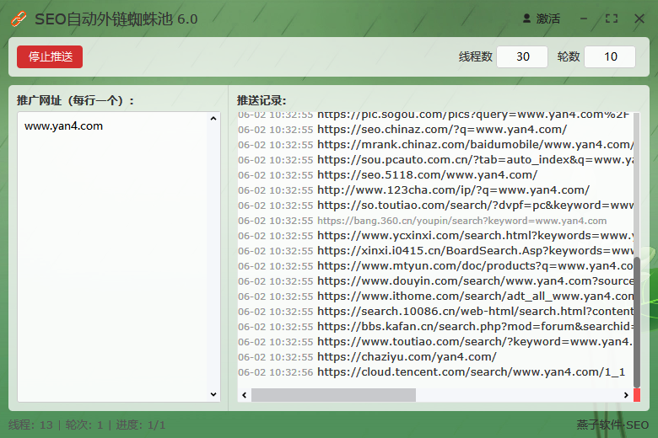658x438 pixels.
Task: Edit the 线程数 thread count field
Action: coord(522,56)
